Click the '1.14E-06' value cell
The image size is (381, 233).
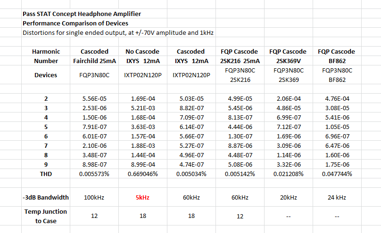pyautogui.click(x=289, y=155)
